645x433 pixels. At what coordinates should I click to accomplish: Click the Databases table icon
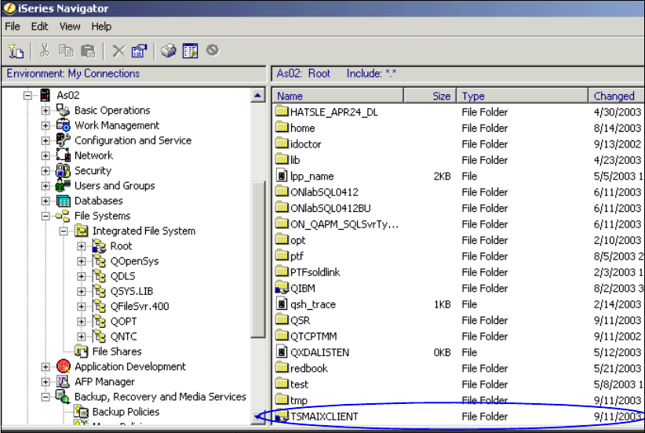click(x=63, y=201)
